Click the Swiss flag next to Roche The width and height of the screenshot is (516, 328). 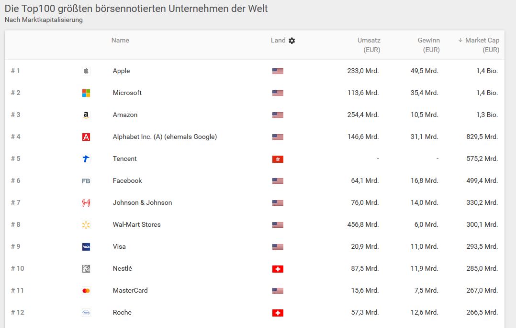(278, 313)
